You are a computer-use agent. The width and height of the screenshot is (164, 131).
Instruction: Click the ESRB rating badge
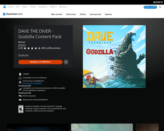pyautogui.click(x=21, y=109)
